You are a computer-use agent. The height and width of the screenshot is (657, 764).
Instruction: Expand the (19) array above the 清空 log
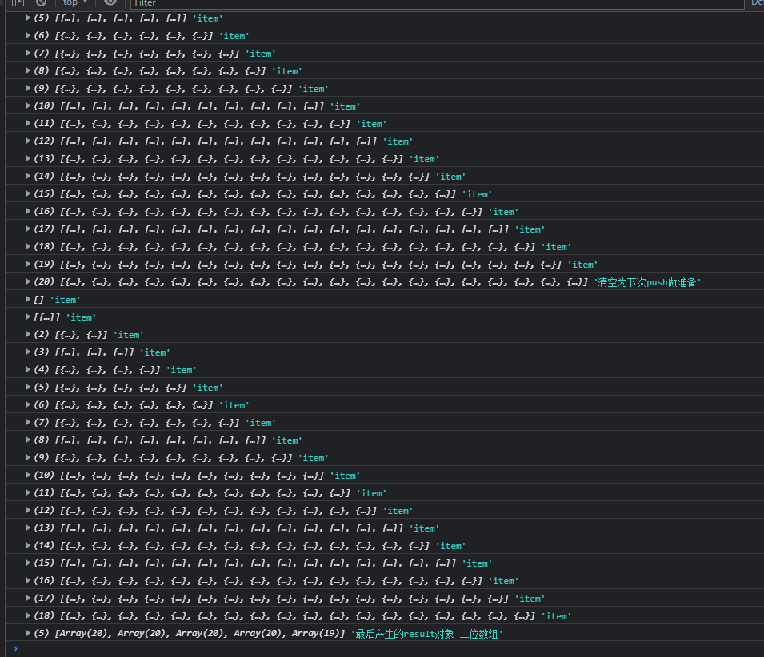[x=28, y=265]
